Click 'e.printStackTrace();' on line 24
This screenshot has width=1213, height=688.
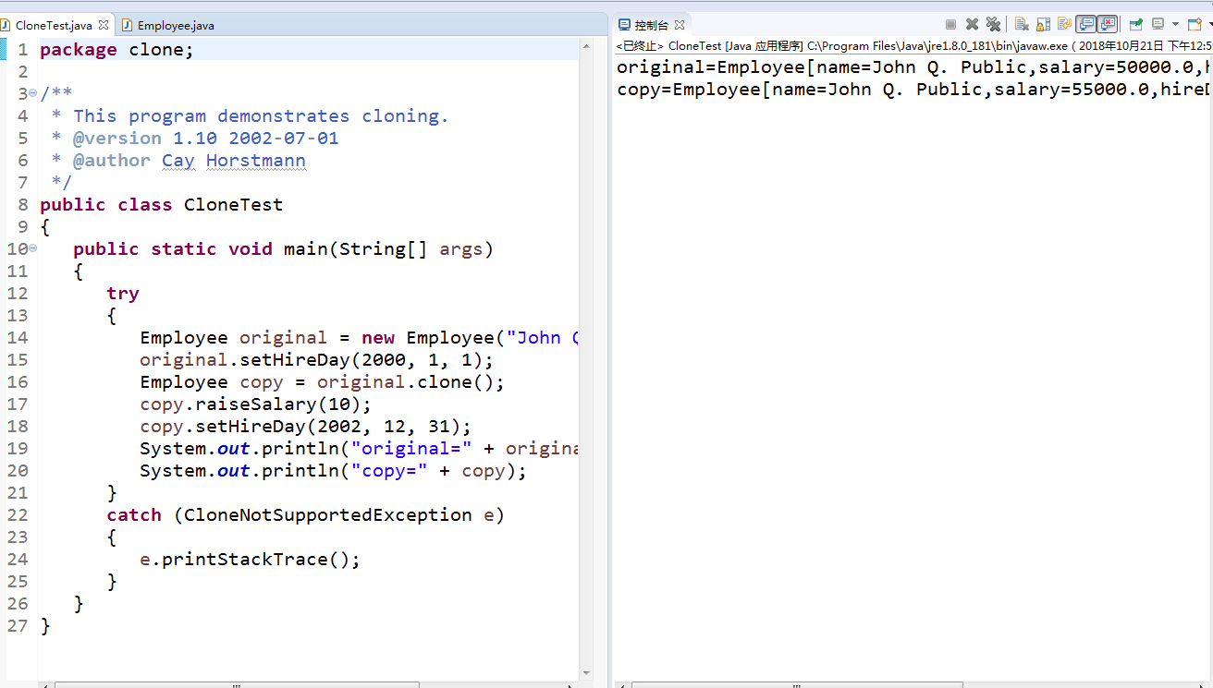click(250, 560)
